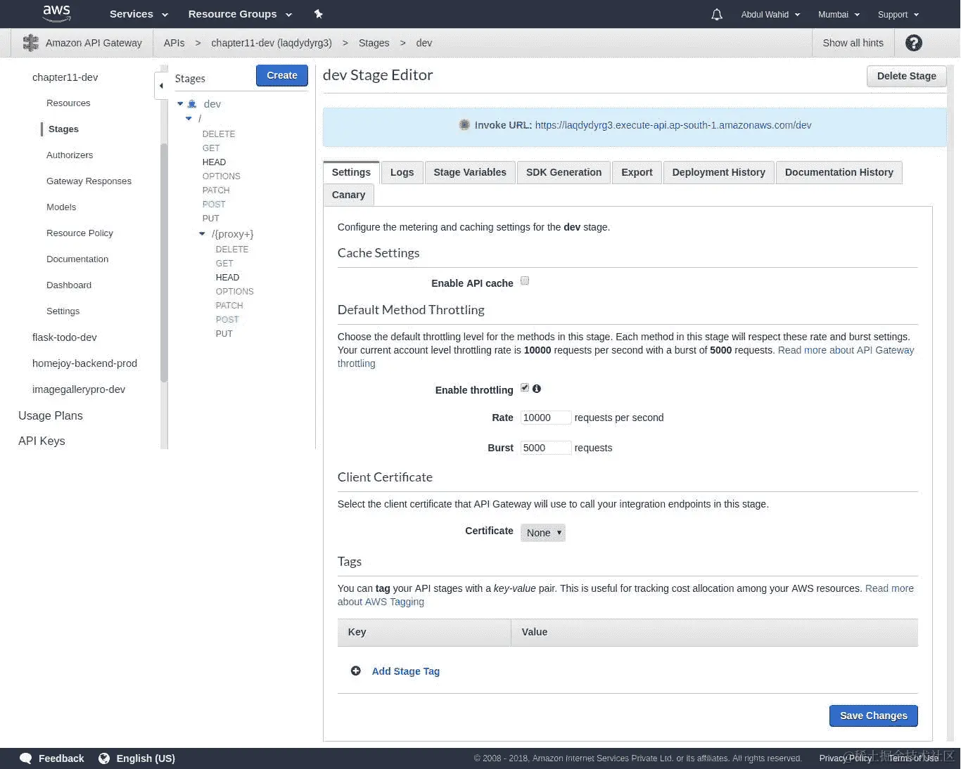Screen dimensions: 961x769
Task: Open the Certificate dropdown set to None
Action: 543,533
